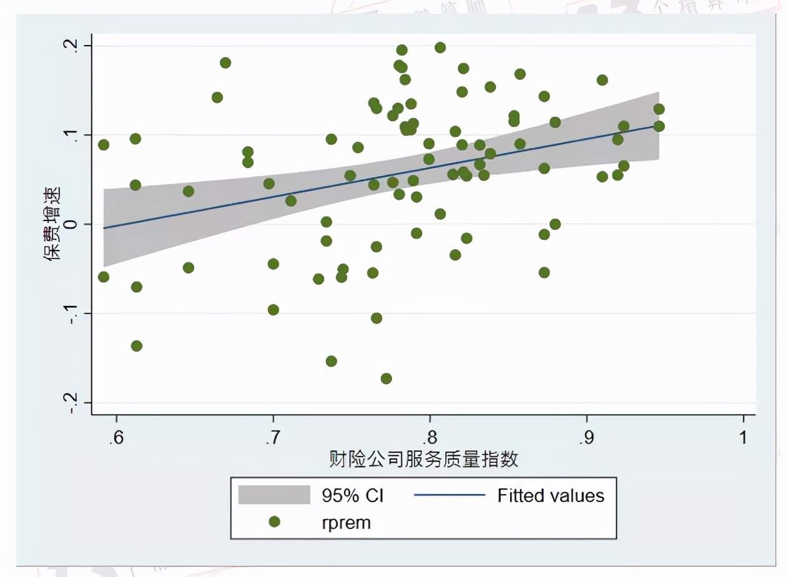This screenshot has height=577, width=788.
Task: Click the green rprem legend marker
Action: [x=274, y=521]
